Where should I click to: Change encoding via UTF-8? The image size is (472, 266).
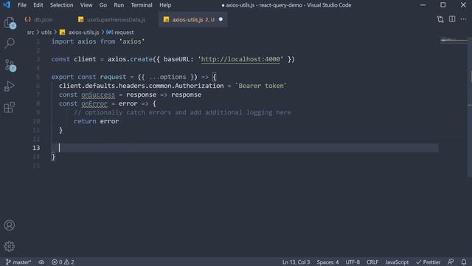click(353, 262)
